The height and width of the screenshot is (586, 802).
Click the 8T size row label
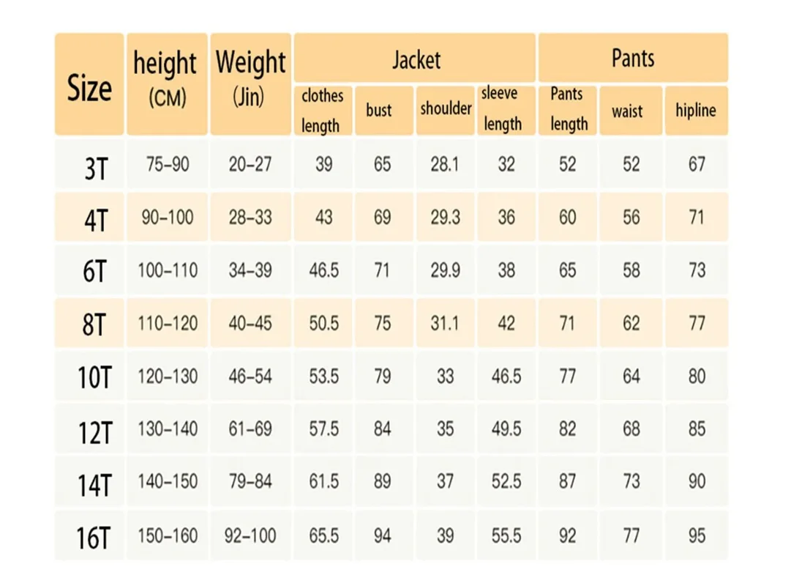click(x=94, y=324)
